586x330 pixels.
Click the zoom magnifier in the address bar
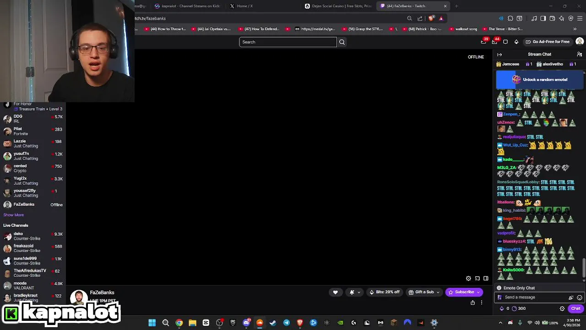coord(410,18)
